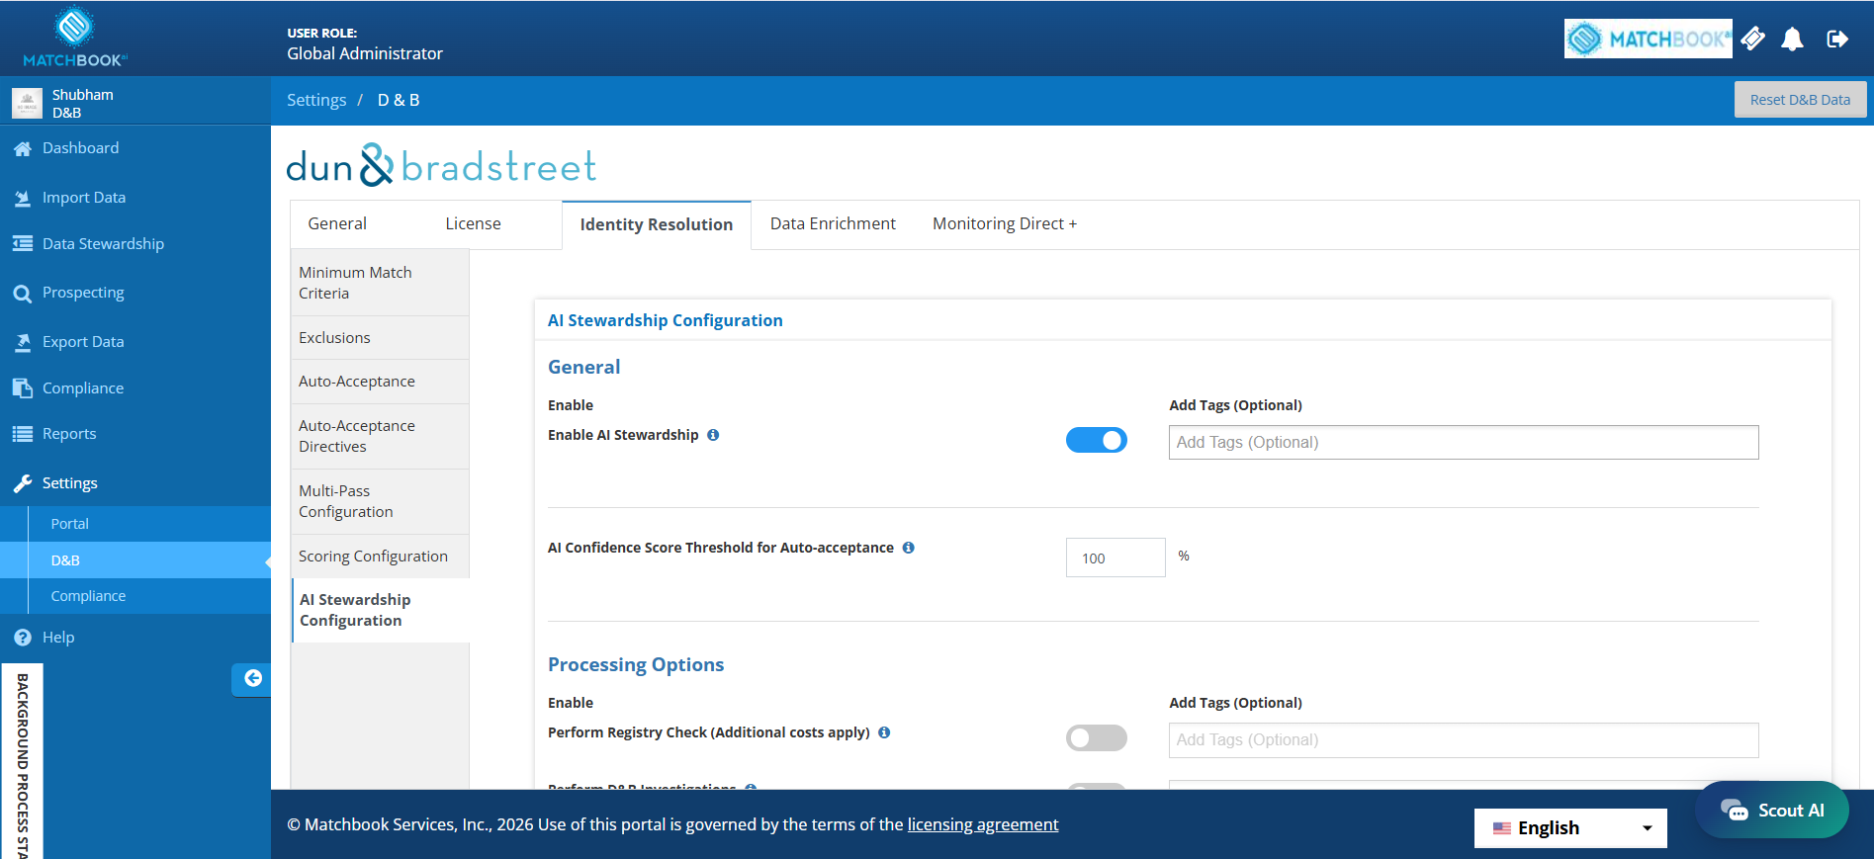This screenshot has width=1874, height=859.
Task: Toggle Enable AI Stewardship switch off
Action: click(1097, 440)
